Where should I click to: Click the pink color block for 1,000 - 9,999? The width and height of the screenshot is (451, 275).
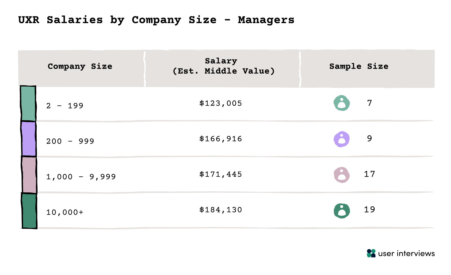[29, 175]
